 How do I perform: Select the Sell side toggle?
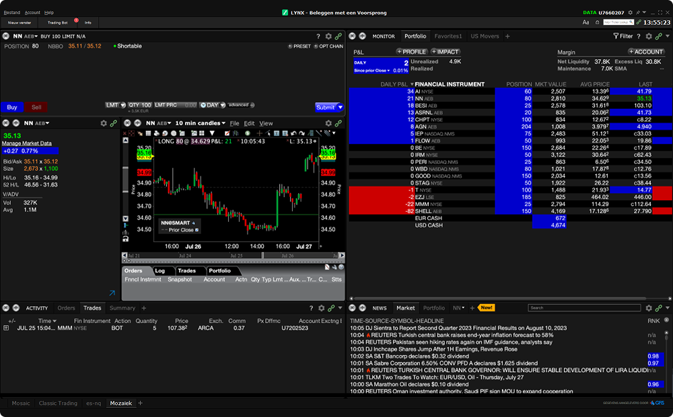(36, 107)
